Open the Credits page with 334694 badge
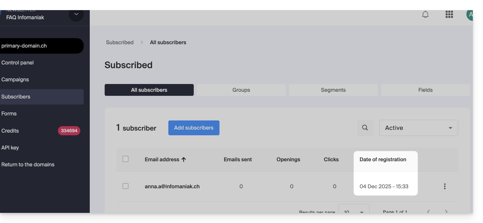This screenshot has width=483, height=223. pyautogui.click(x=10, y=131)
